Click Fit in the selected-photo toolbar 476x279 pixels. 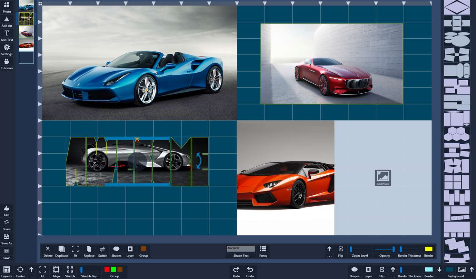75,251
